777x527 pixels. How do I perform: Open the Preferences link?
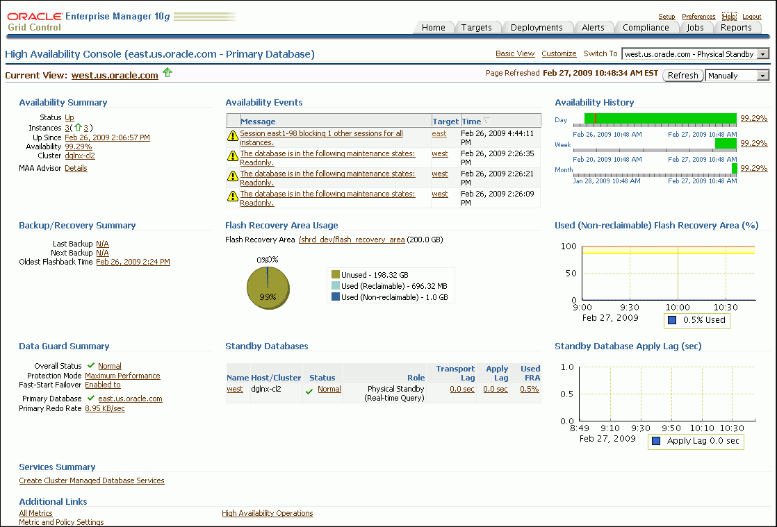coord(698,17)
